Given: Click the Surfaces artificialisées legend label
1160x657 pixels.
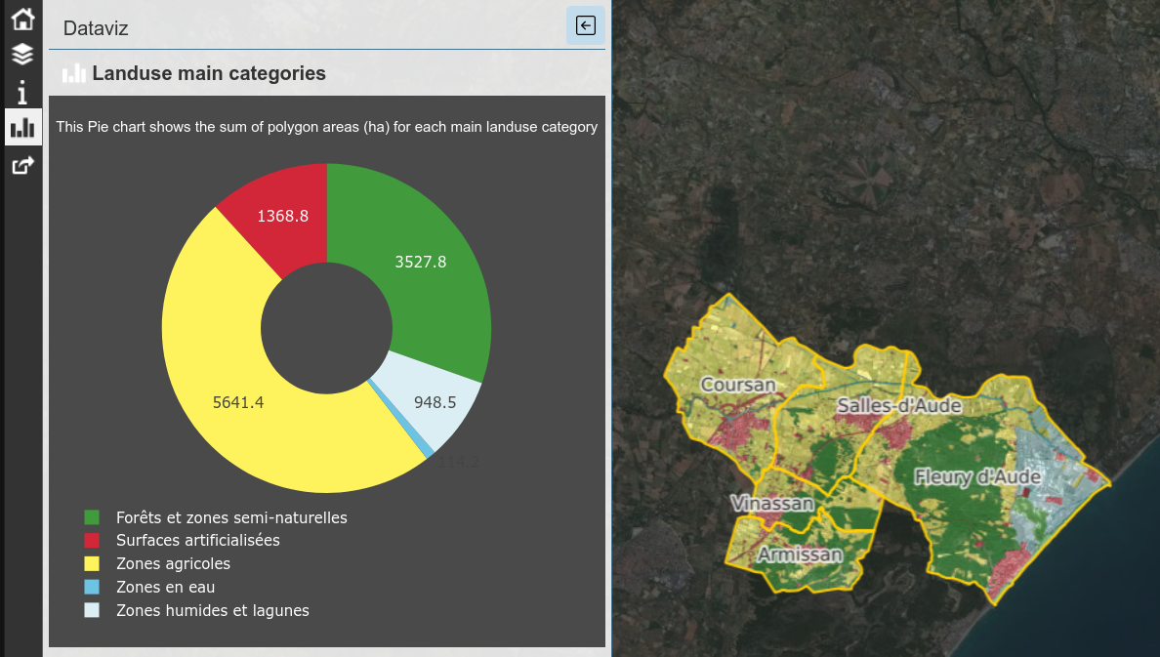Looking at the screenshot, I should (x=198, y=540).
